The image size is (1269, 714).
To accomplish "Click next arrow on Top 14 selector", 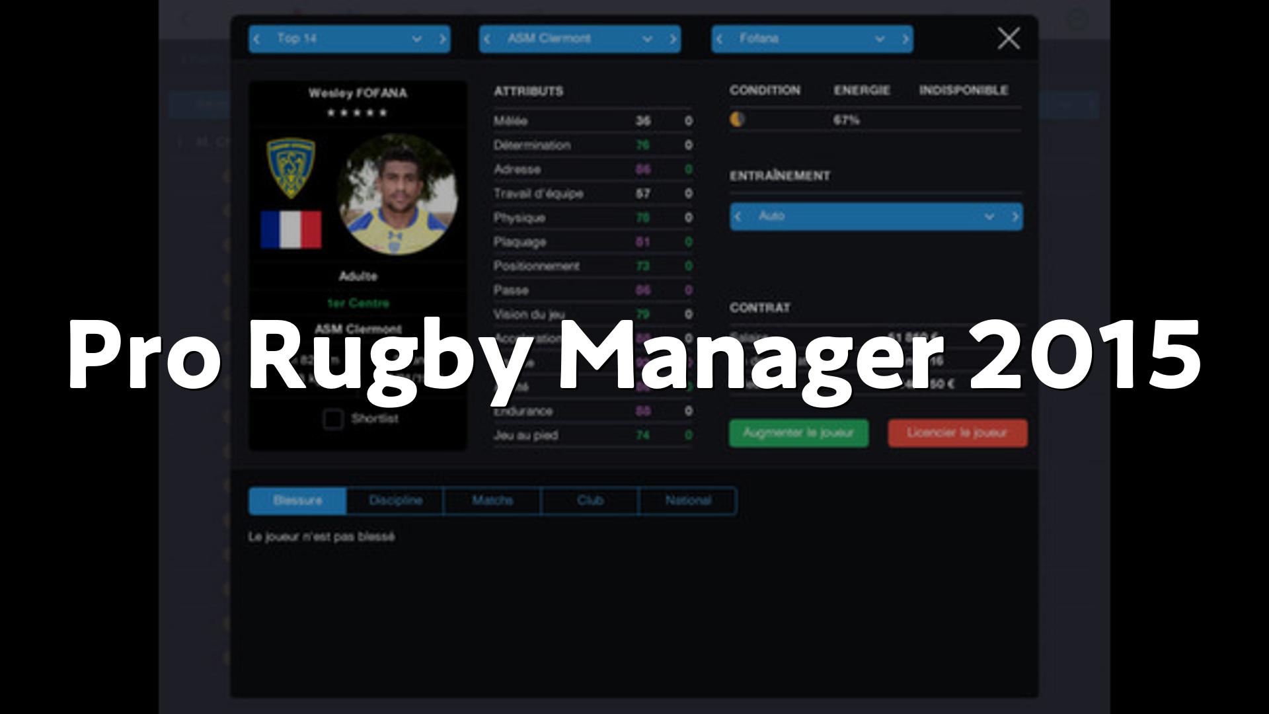I will (442, 39).
